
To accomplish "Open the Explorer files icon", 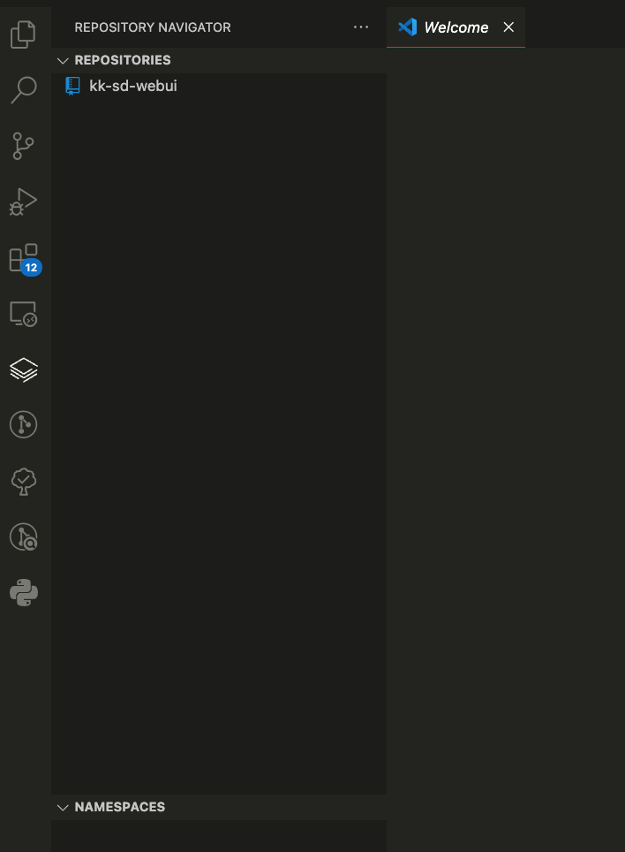I will (23, 34).
